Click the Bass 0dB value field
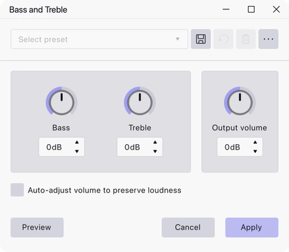 62,147
